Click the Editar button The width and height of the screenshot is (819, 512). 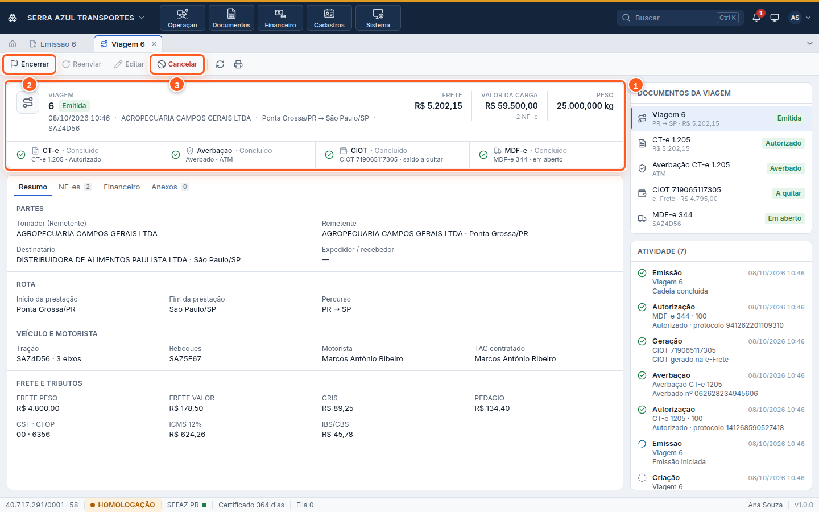(x=129, y=64)
